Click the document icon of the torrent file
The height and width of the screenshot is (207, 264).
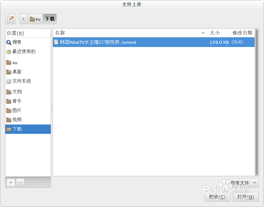point(56,42)
